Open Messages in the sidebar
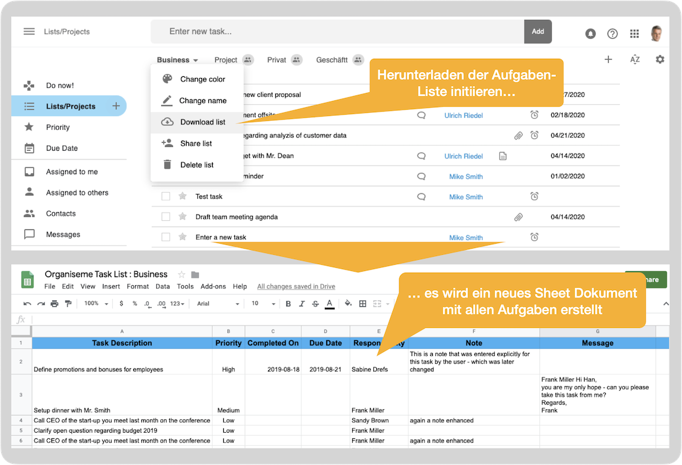The image size is (682, 465). (x=63, y=234)
